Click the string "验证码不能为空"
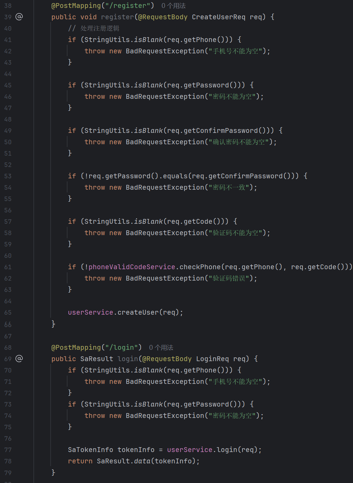The image size is (353, 483). coord(236,233)
